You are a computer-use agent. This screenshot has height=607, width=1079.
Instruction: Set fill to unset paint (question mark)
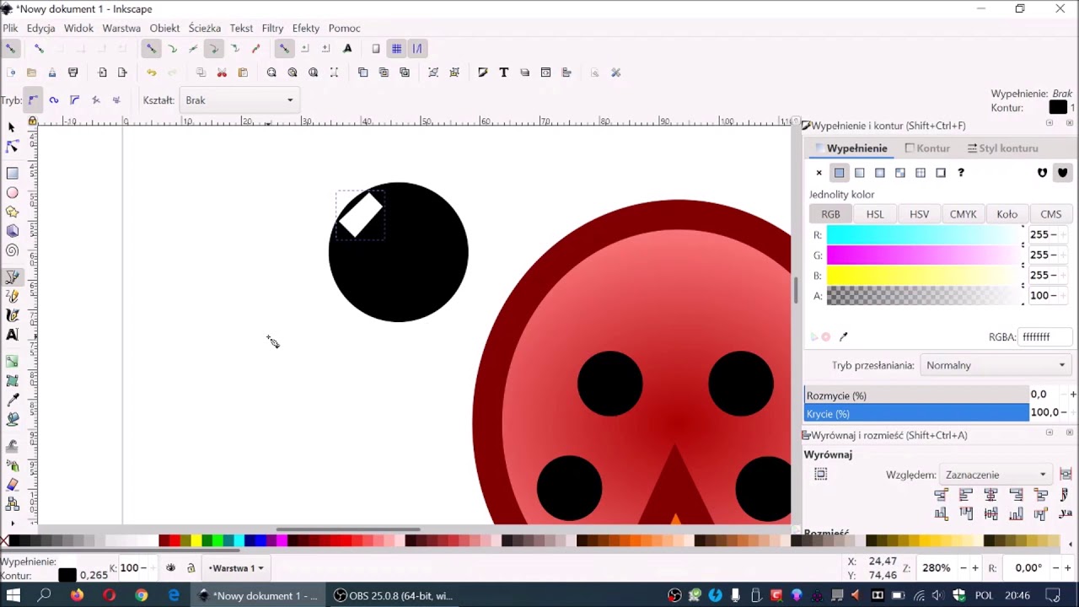961,173
